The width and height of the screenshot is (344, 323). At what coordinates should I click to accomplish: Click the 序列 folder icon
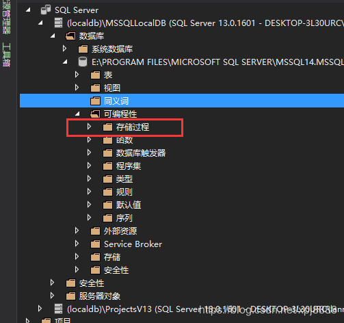(107, 218)
